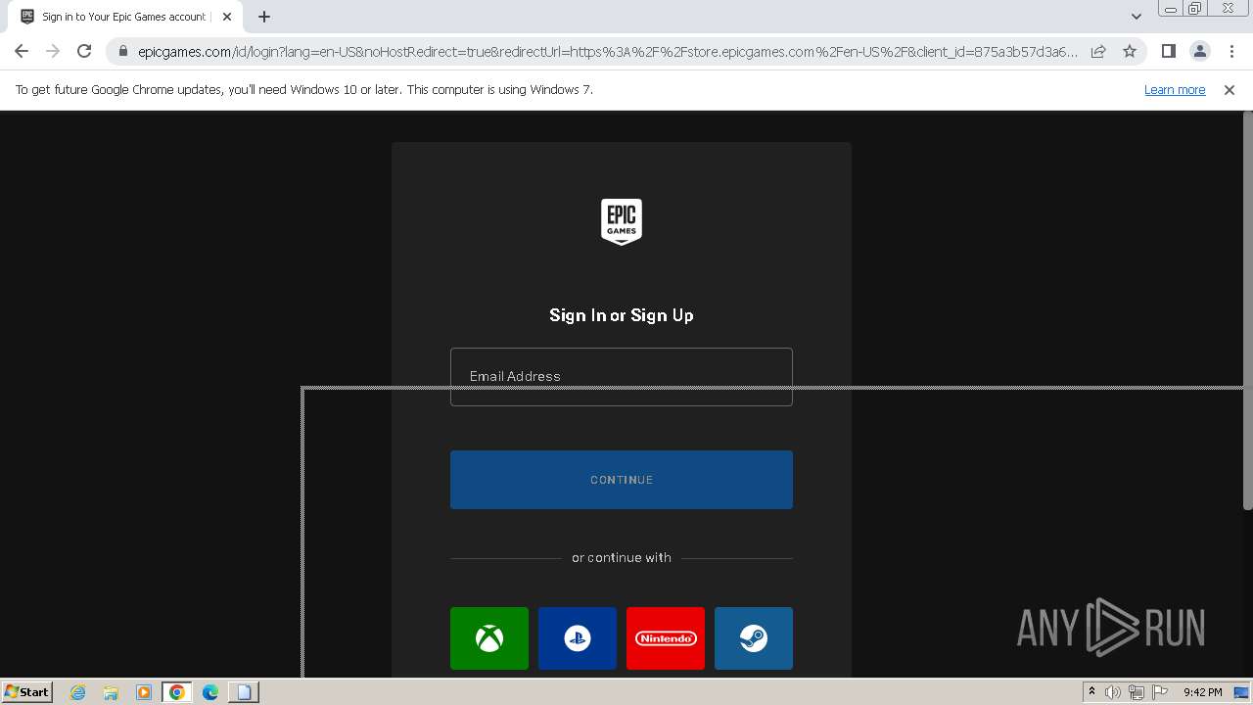
Task: Sign in with Steam icon
Action: [x=754, y=638]
